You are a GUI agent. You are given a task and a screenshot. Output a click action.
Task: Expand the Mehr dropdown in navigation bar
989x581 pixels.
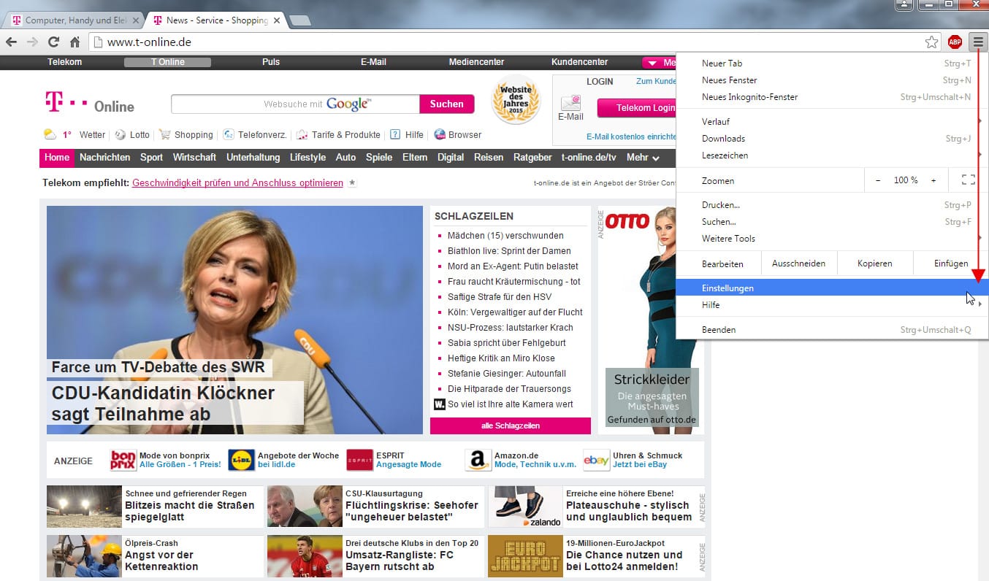(643, 158)
